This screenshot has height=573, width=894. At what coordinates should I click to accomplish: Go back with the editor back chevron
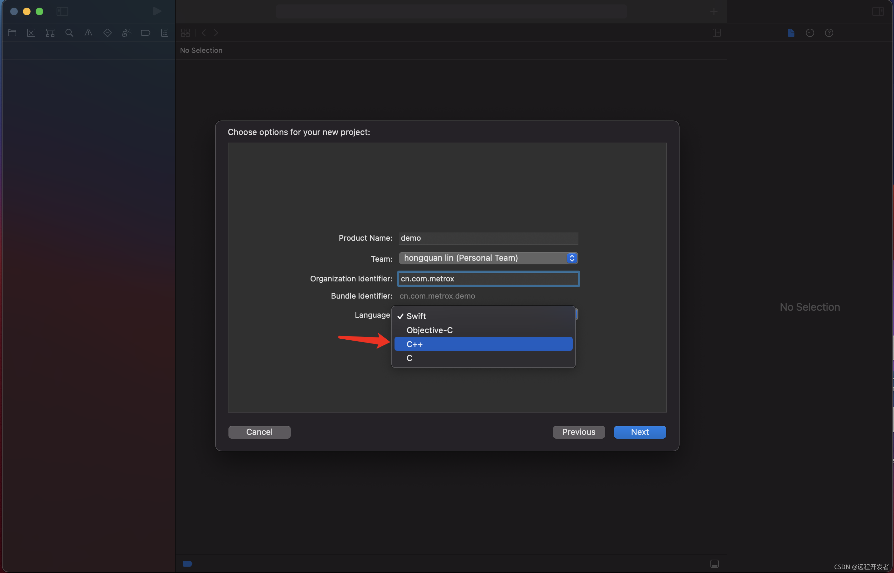204,33
